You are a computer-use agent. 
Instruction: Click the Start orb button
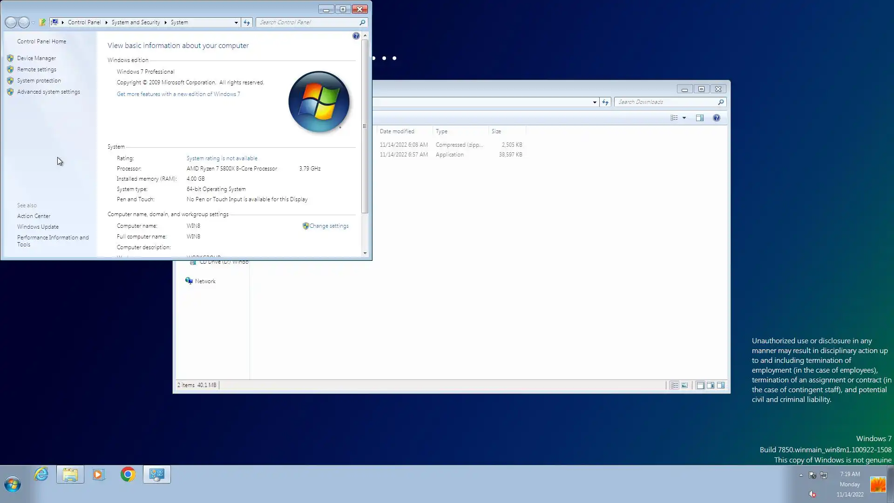tap(13, 484)
